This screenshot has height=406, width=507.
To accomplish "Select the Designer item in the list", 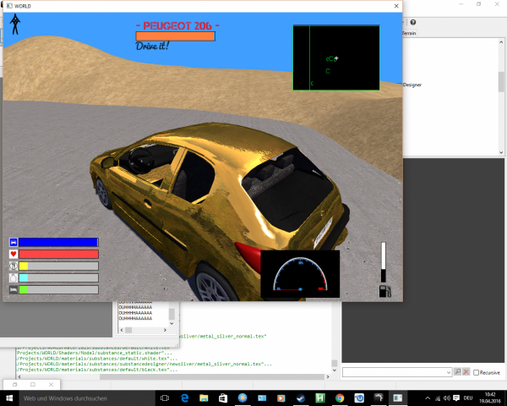I will click(412, 85).
